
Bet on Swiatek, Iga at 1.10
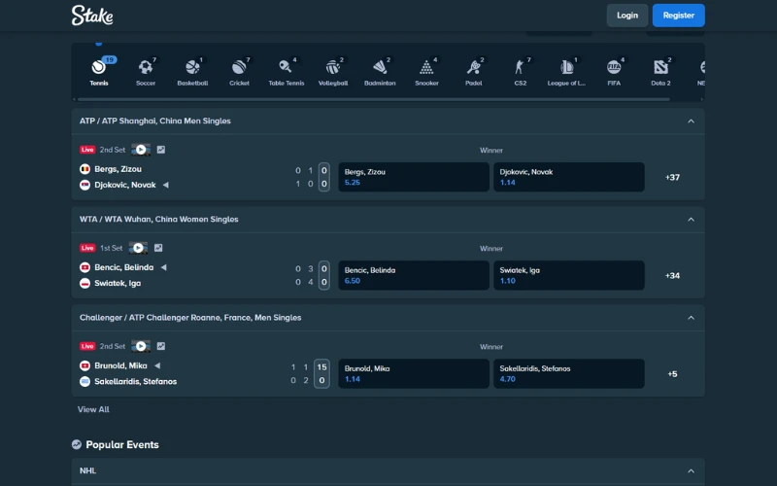569,275
